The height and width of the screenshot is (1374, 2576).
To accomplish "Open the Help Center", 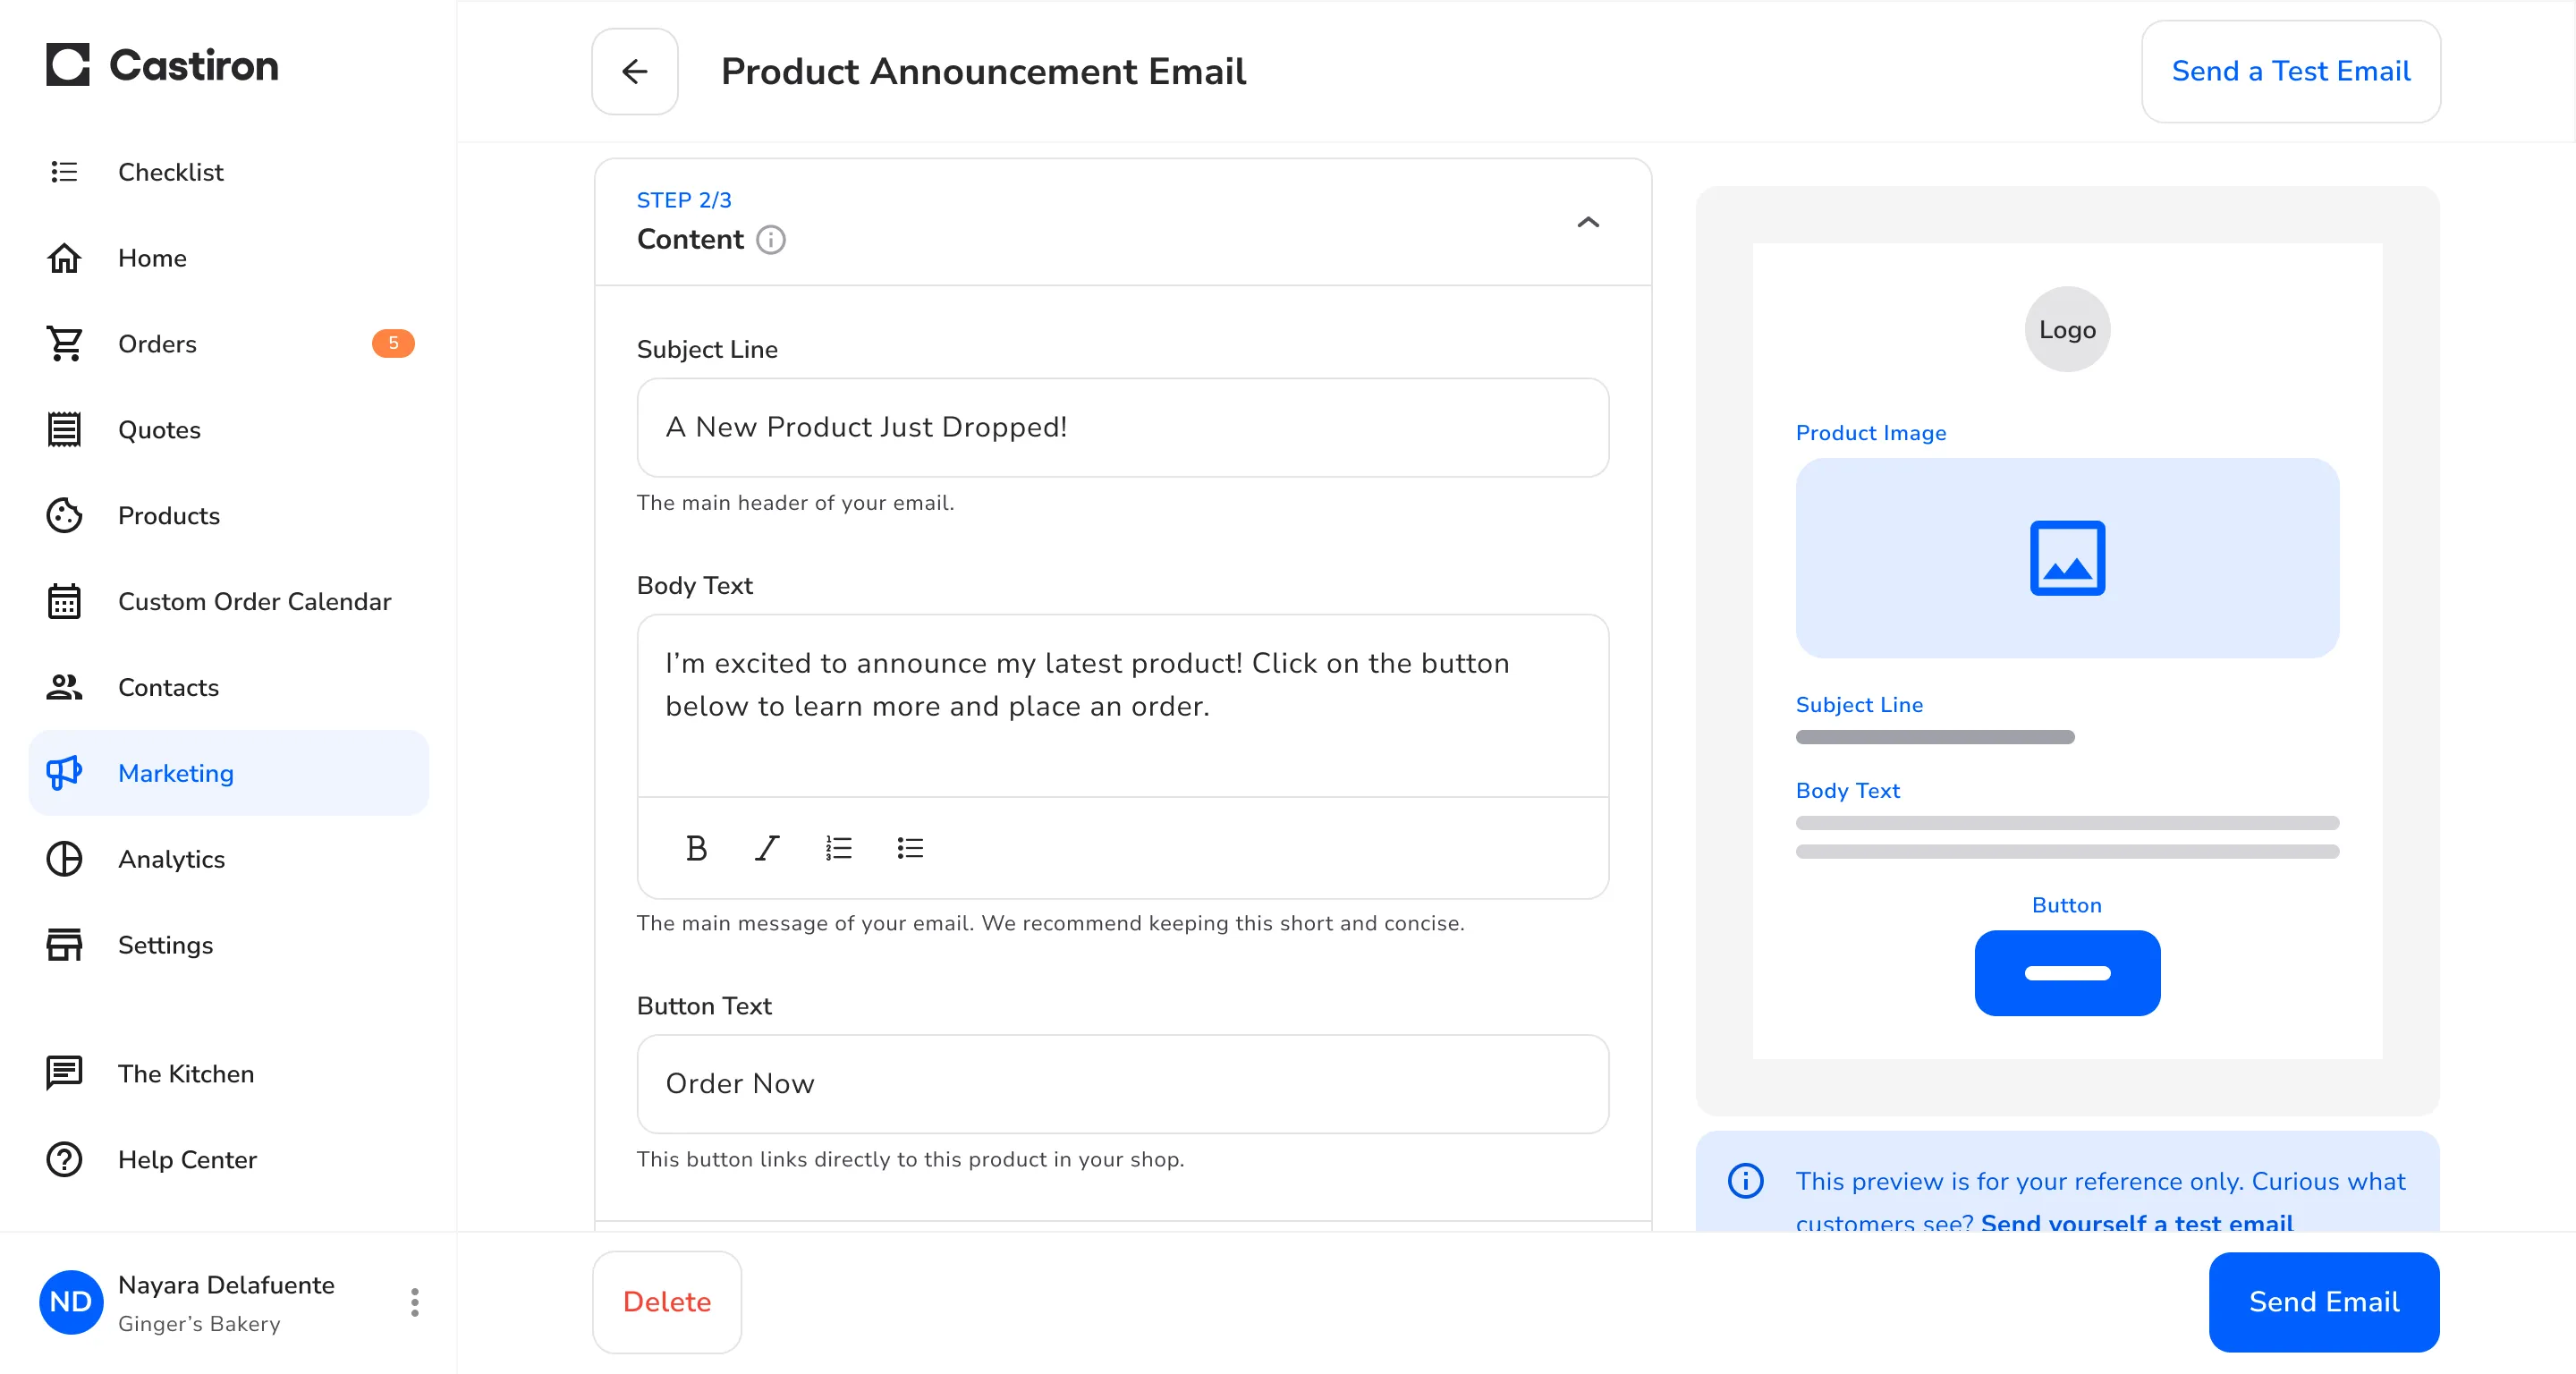I will click(x=187, y=1159).
